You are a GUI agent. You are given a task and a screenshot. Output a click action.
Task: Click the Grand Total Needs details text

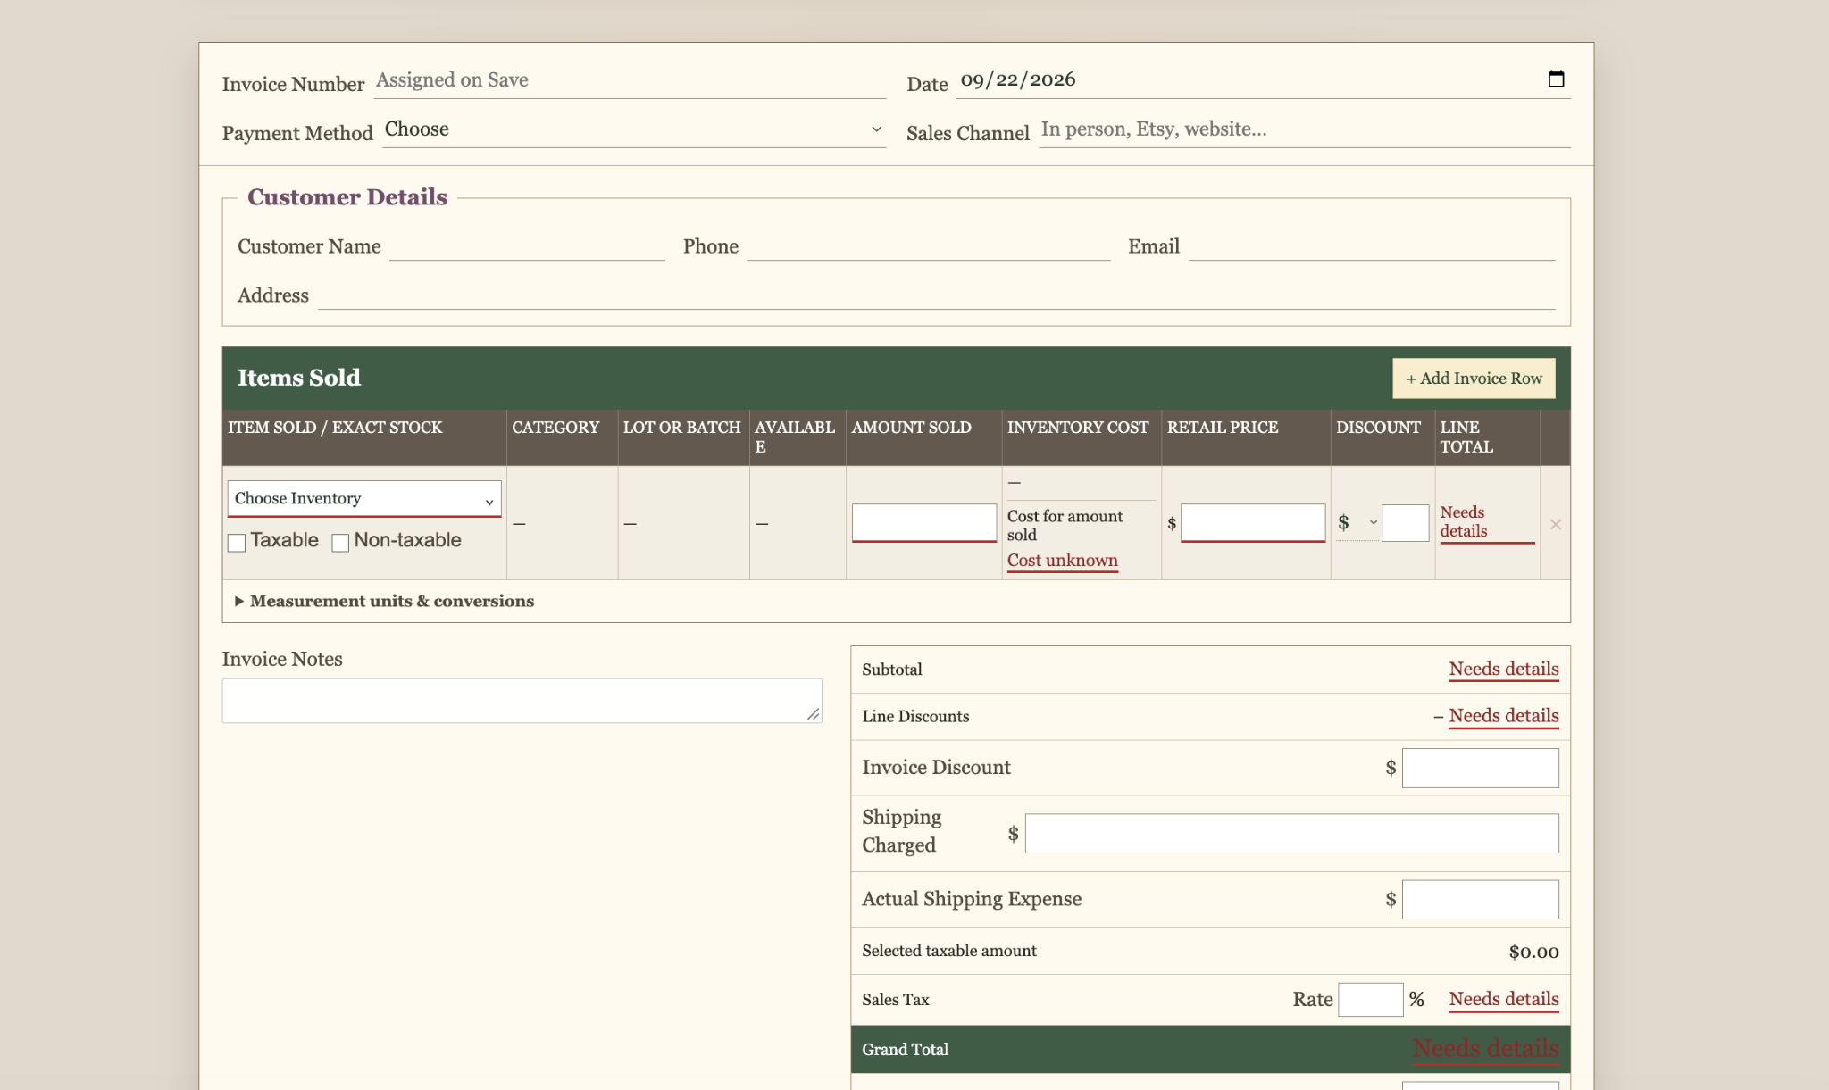[1486, 1049]
